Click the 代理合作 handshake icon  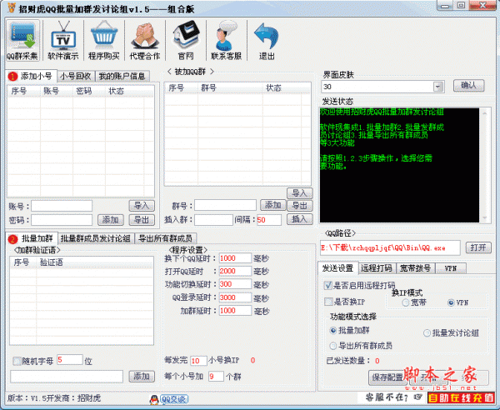145,41
